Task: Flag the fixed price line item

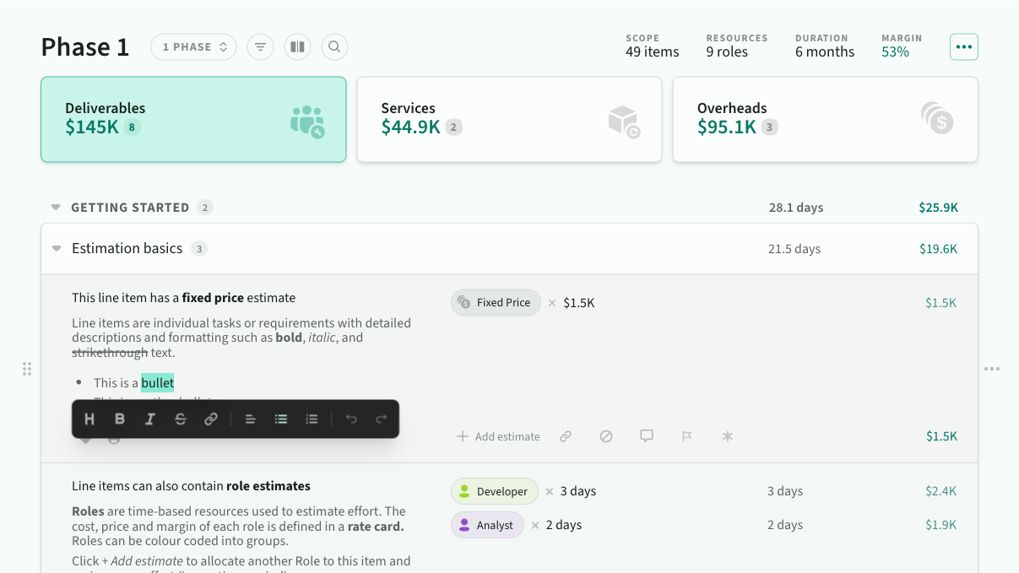Action: point(687,436)
